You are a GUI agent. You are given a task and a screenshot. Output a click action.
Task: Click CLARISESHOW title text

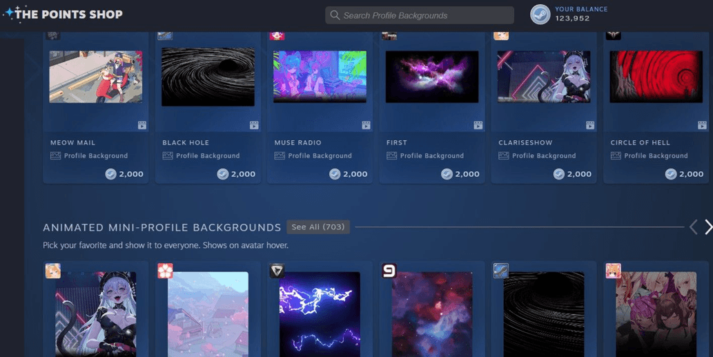525,142
